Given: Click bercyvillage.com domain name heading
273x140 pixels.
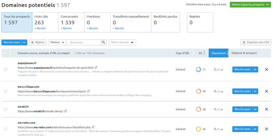Looking at the screenshot, I should pos(28,87).
